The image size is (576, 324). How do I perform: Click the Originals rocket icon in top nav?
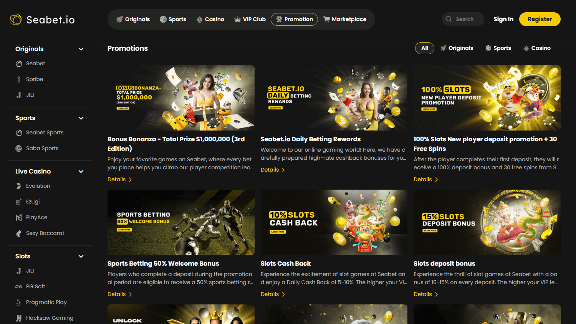point(120,19)
